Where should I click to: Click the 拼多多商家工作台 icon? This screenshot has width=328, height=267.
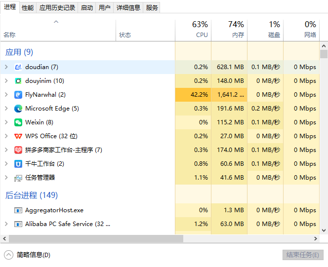[18, 150]
